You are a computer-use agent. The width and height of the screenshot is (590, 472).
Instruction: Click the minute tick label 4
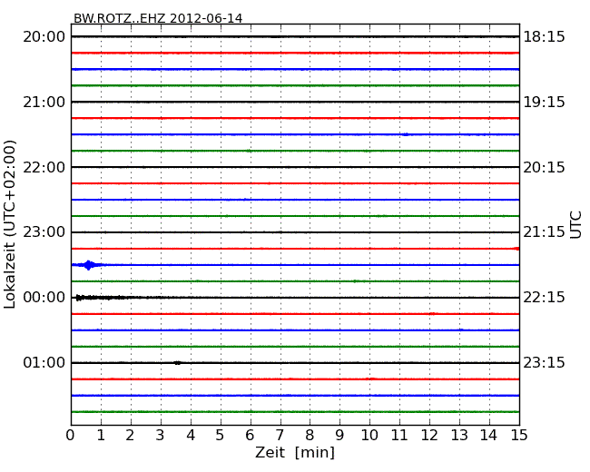click(x=191, y=435)
